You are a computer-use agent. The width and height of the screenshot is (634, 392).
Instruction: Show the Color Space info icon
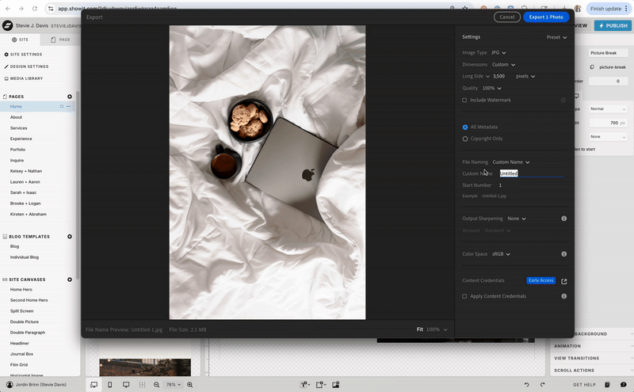click(x=563, y=254)
